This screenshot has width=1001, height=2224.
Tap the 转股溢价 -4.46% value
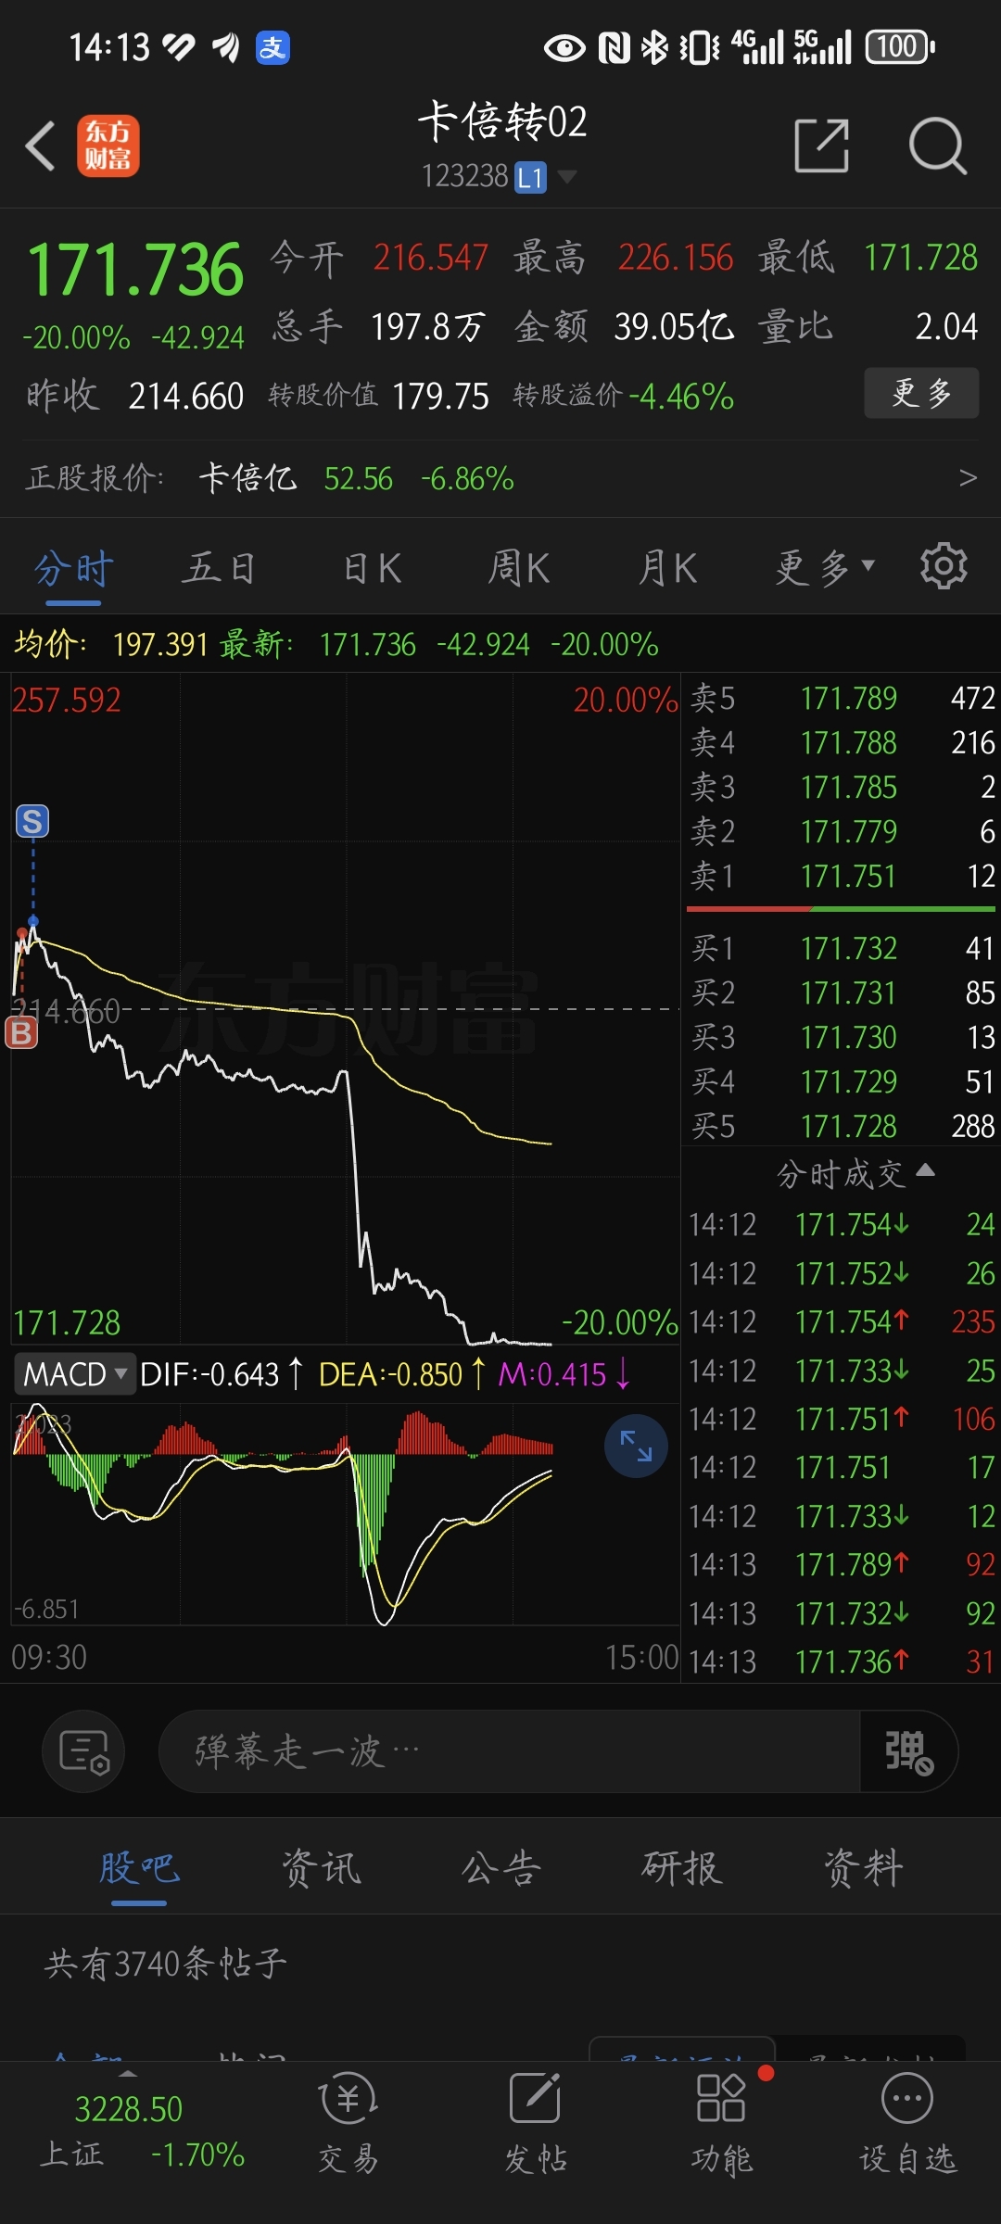681,397
